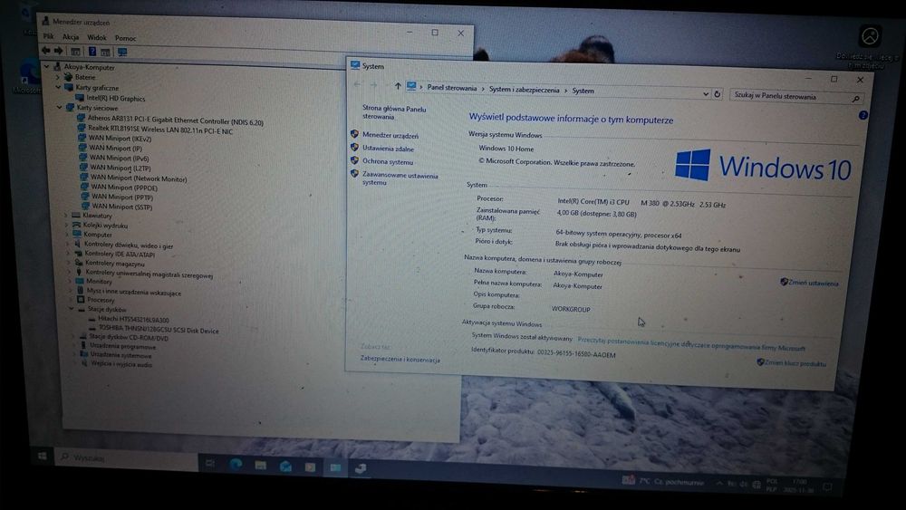906x510 pixels.
Task: Open Zabezpieczenia i konserwacja link
Action: coord(400,359)
